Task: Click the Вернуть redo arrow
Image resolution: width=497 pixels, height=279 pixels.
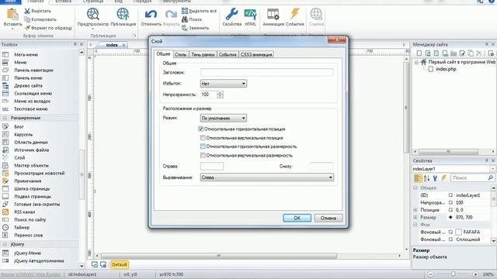Action: click(171, 14)
